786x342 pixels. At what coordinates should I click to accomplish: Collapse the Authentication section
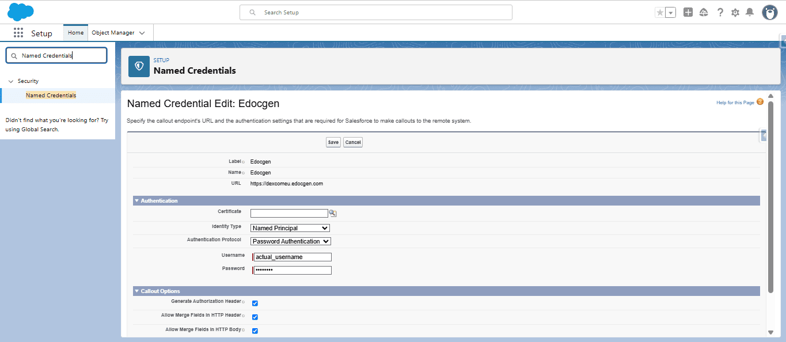click(x=137, y=200)
